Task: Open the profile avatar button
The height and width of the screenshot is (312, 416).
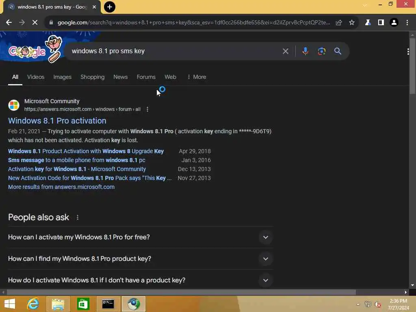Action: point(394,23)
